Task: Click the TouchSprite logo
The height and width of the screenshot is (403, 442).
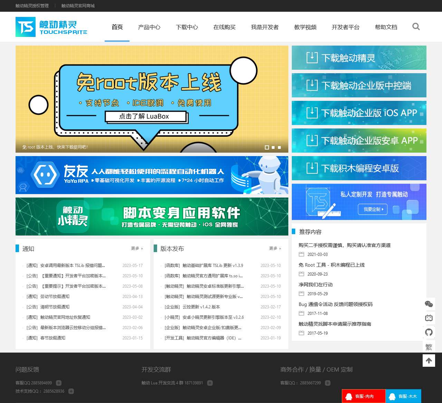Action: point(51,27)
